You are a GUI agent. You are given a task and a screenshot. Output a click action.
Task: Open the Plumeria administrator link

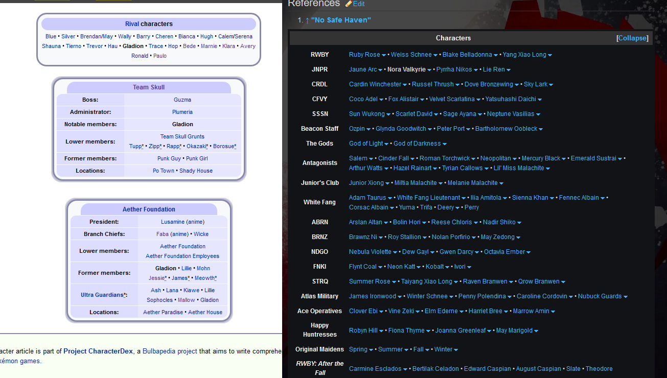coord(182,111)
